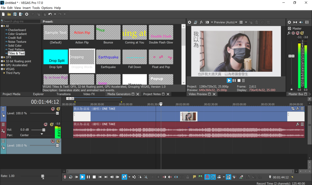312x185 pixels.
Task: Open the Tools menu
Action: pos(36,8)
